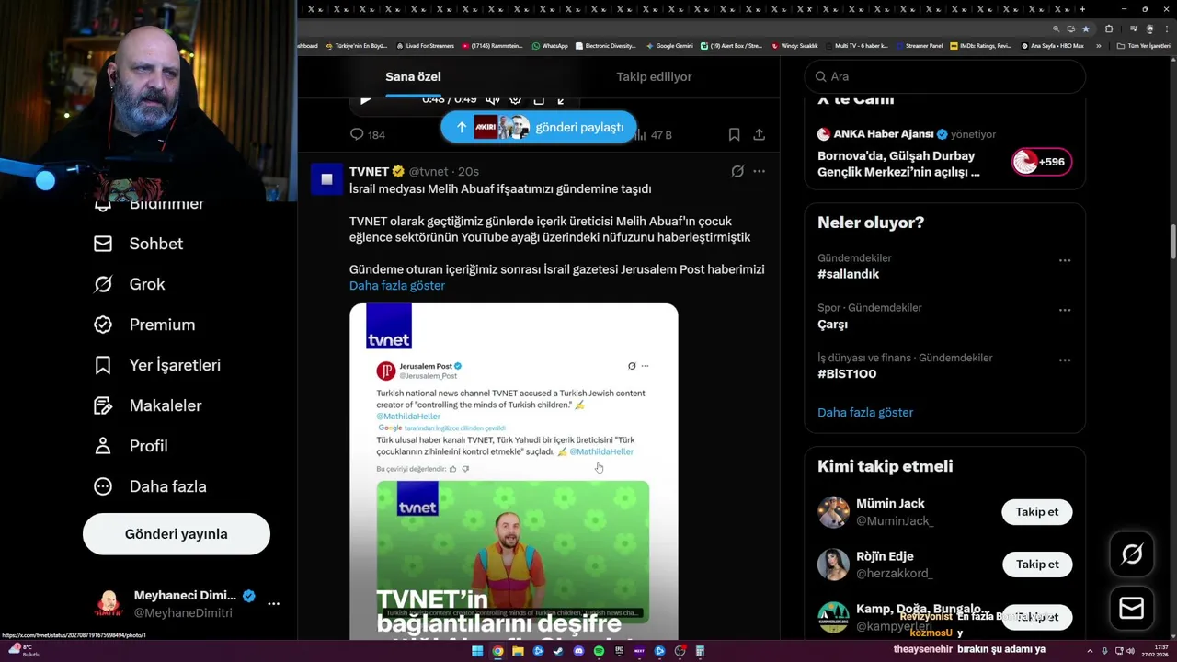Open Epic Games from the taskbar
Image resolution: width=1177 pixels, height=662 pixels.
(619, 651)
